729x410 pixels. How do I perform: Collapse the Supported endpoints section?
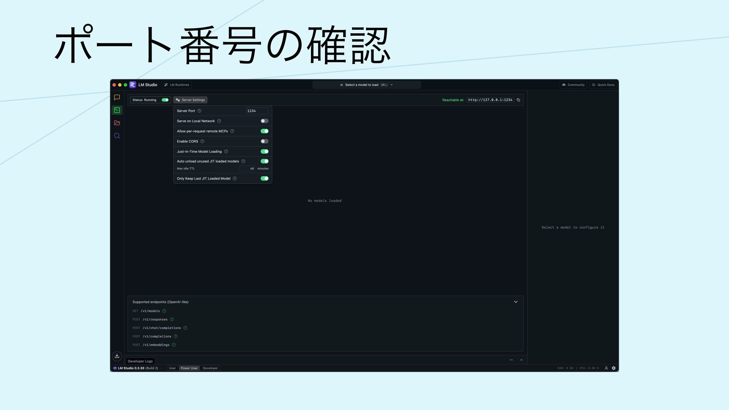pos(516,302)
